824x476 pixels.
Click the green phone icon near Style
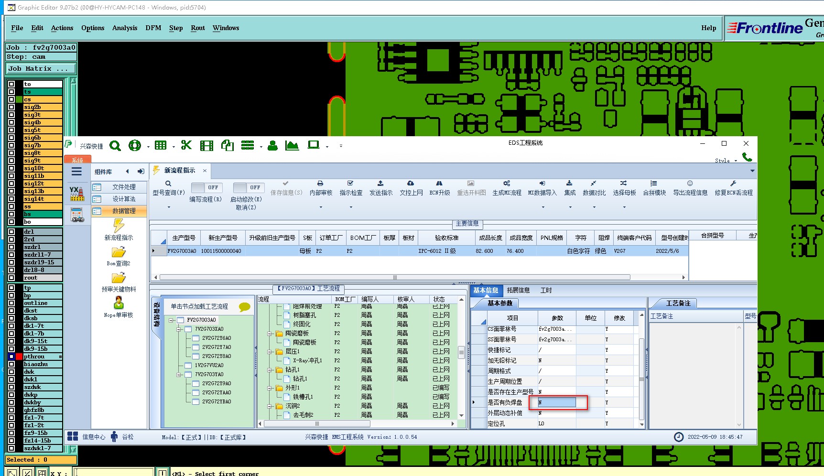[x=747, y=157]
